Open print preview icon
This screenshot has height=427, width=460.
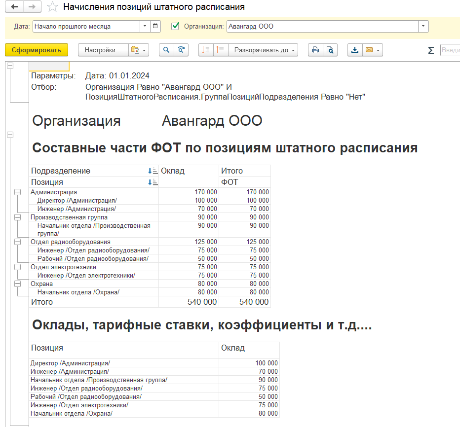tap(330, 50)
